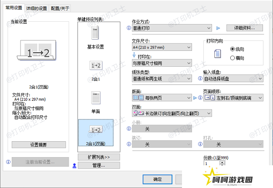Open the 详细的设置 tab
Screen dimensions: 273x188
[36, 8]
